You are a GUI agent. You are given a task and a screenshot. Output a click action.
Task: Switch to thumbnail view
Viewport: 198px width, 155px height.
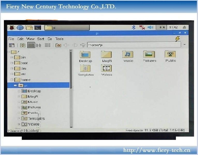click(x=31, y=45)
